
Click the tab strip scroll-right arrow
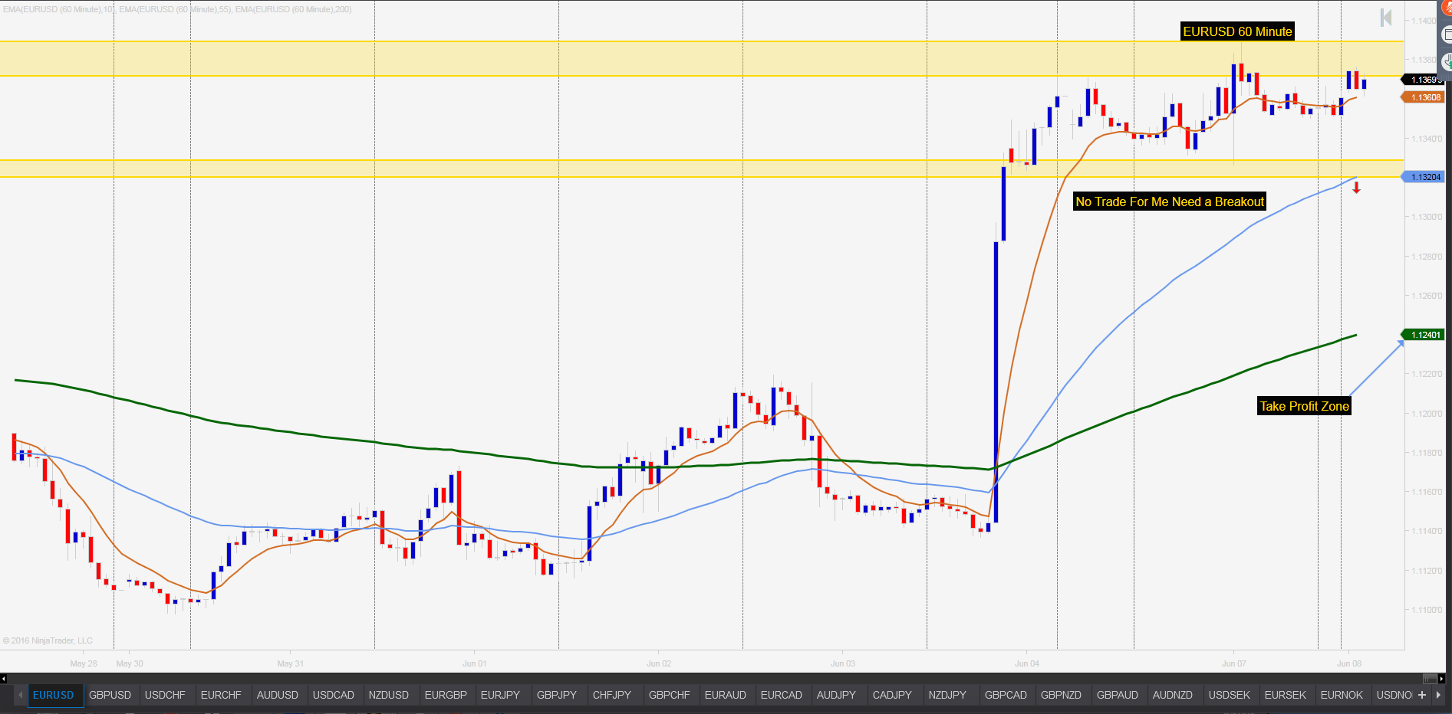(1438, 695)
